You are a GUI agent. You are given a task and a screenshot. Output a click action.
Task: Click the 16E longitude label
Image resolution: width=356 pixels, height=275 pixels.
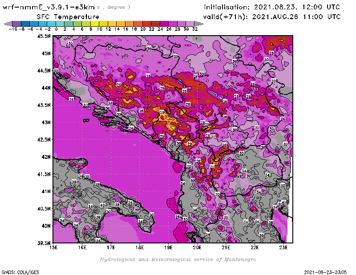tap(82, 247)
